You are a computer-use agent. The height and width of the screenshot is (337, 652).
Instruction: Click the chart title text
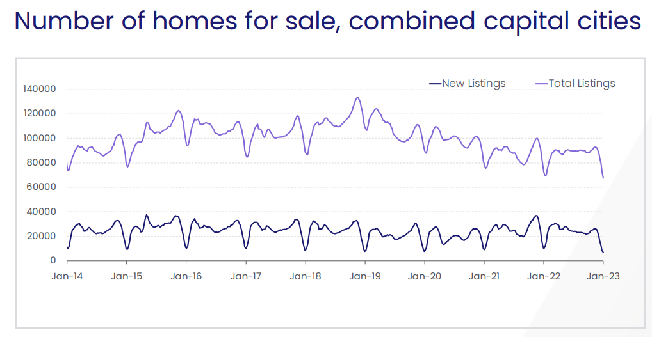327,22
